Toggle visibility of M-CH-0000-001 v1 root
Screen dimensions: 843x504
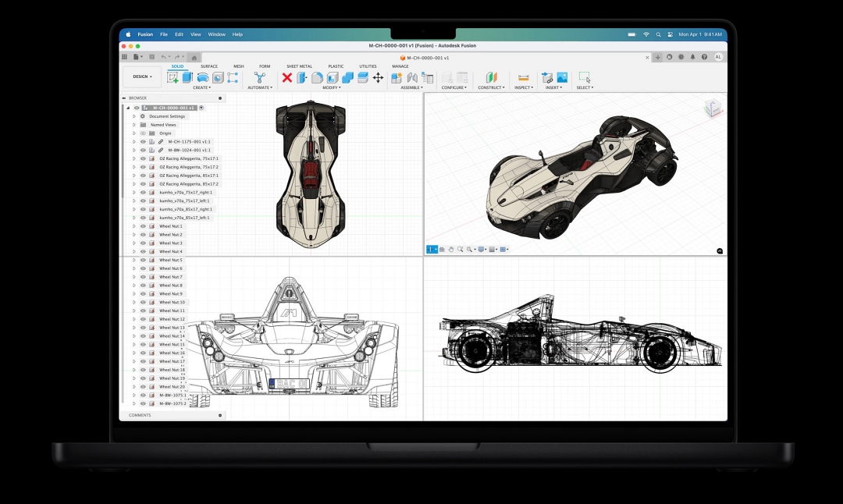[x=137, y=108]
